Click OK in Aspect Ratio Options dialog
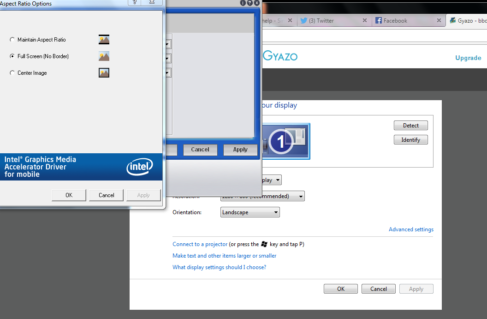Screen dimensions: 487x319 [x=69, y=195]
